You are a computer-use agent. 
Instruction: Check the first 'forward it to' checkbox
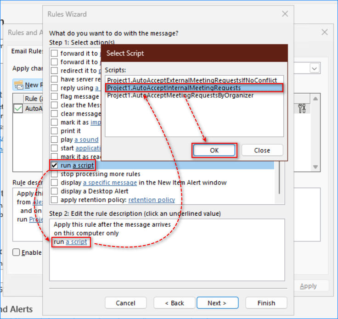[x=54, y=53]
